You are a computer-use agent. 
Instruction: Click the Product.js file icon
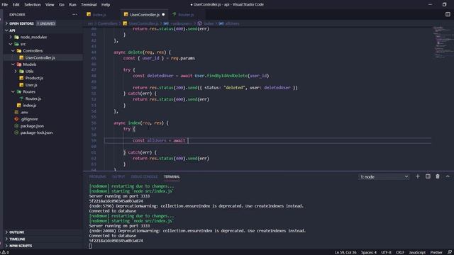click(x=21, y=78)
